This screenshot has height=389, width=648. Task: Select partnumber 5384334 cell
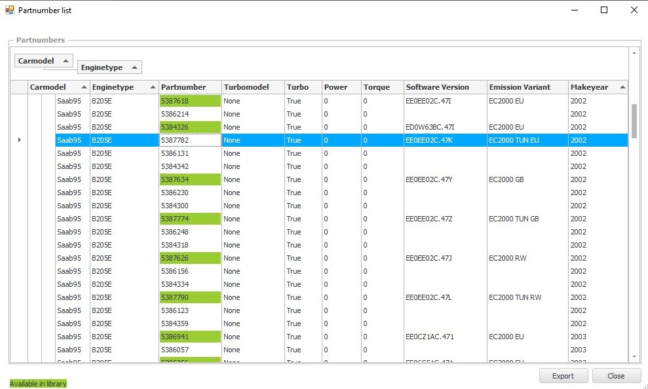pyautogui.click(x=190, y=284)
